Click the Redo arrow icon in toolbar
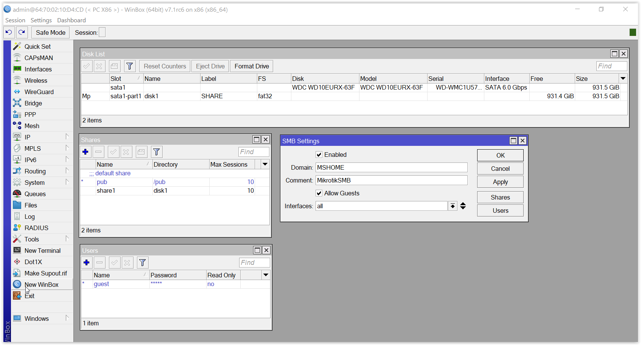 pos(22,32)
